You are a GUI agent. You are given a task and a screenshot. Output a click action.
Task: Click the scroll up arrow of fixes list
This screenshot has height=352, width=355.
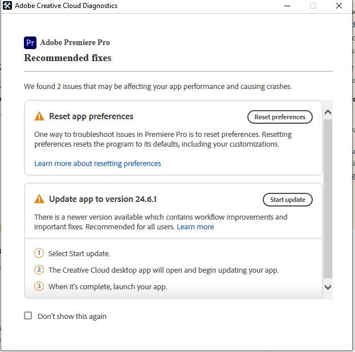point(328,112)
